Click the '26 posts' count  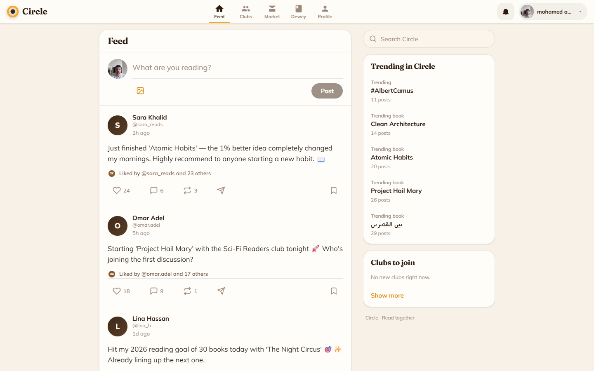pos(381,200)
